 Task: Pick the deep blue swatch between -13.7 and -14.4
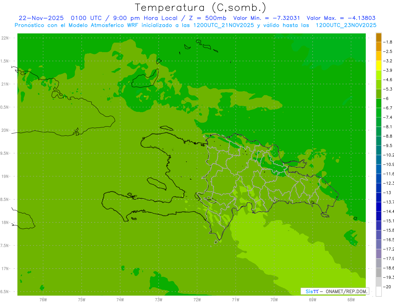[x=379, y=207]
